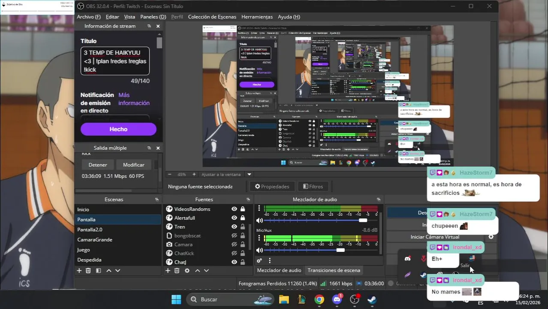Image resolution: width=548 pixels, height=309 pixels.
Task: Open the Ayuda menu
Action: click(289, 17)
